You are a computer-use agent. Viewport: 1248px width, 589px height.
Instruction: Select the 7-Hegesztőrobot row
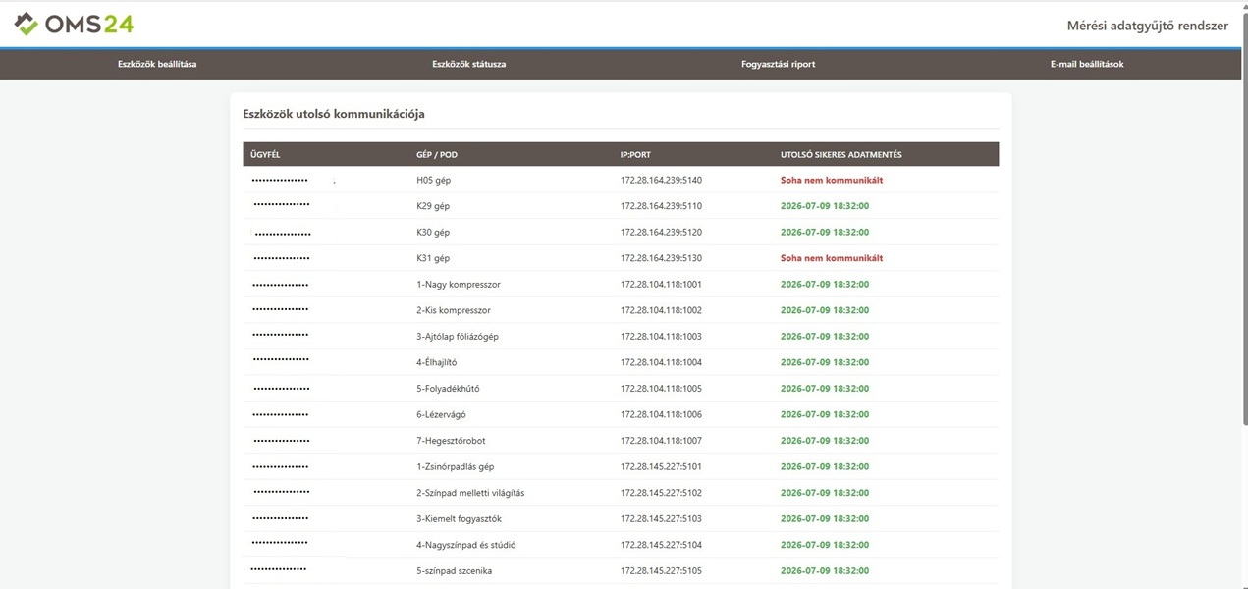point(621,440)
